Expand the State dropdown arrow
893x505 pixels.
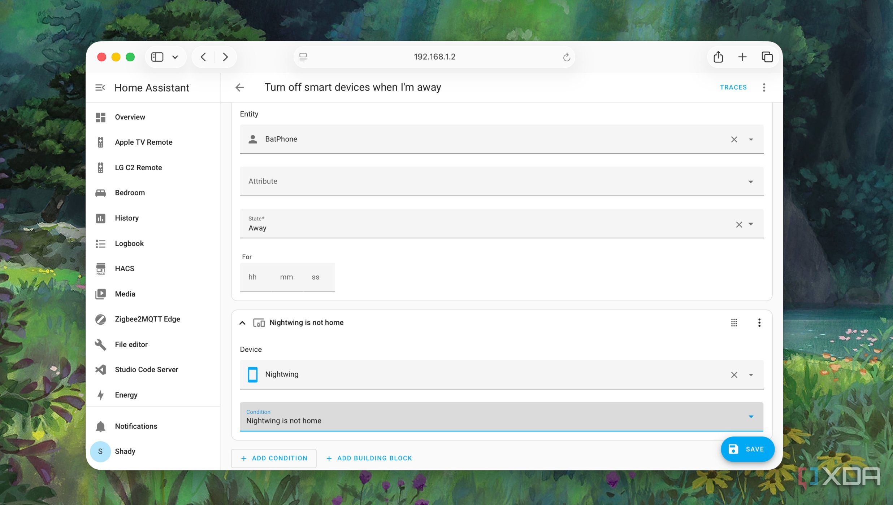[x=751, y=224]
